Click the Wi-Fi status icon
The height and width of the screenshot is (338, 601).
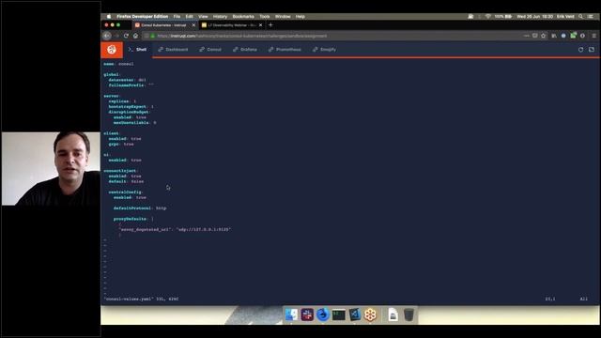pyautogui.click(x=488, y=17)
